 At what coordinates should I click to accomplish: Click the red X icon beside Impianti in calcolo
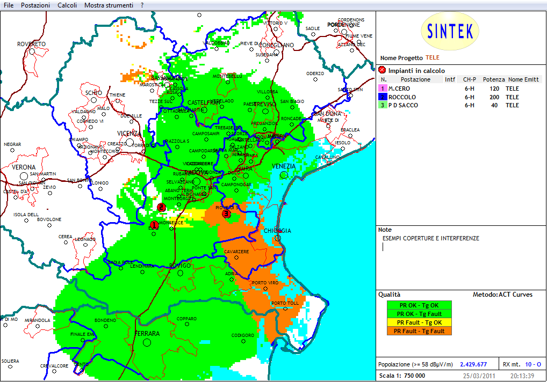(382, 70)
